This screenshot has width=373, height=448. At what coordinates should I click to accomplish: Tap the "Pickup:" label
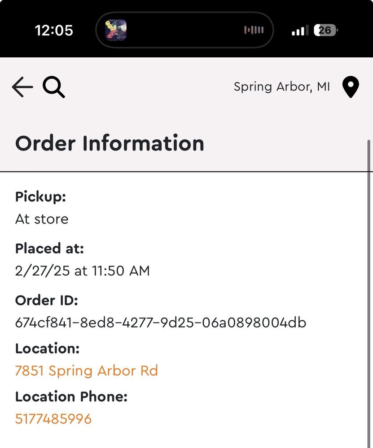[41, 197]
